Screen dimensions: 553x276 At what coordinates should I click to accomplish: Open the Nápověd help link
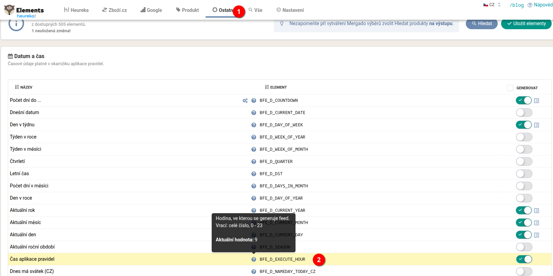540,5
